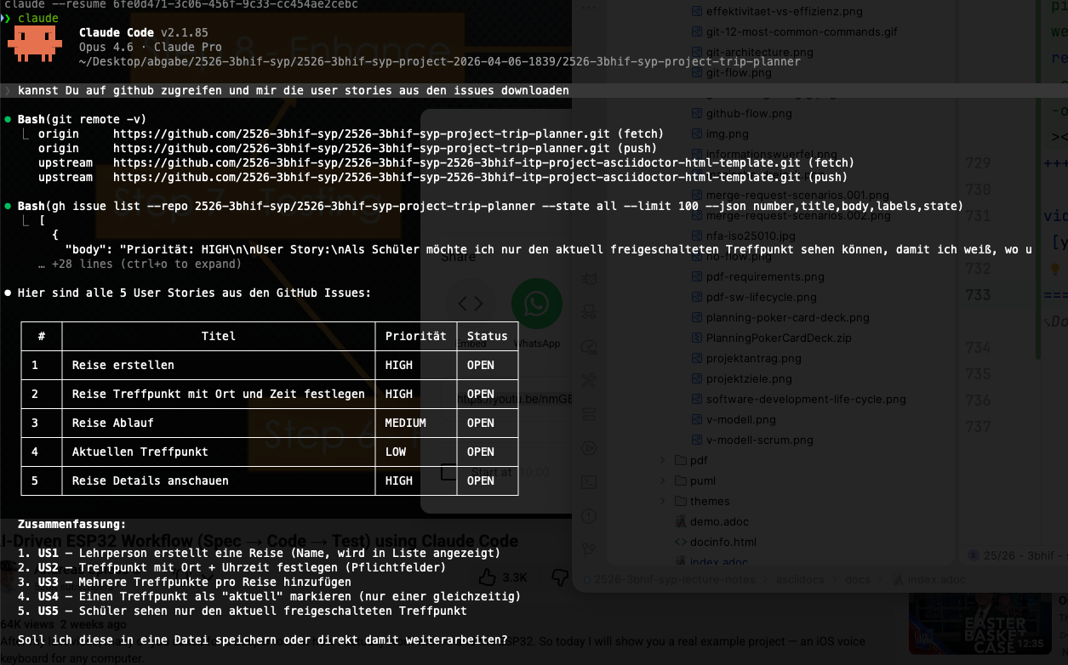Screen dimensions: 1068x665
Task: Open the Run tool window icon in IDE
Action: [588, 448]
